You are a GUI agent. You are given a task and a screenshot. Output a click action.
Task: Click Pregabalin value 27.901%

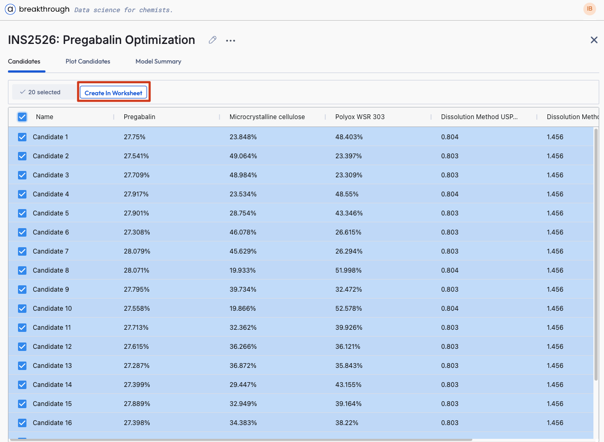(136, 213)
